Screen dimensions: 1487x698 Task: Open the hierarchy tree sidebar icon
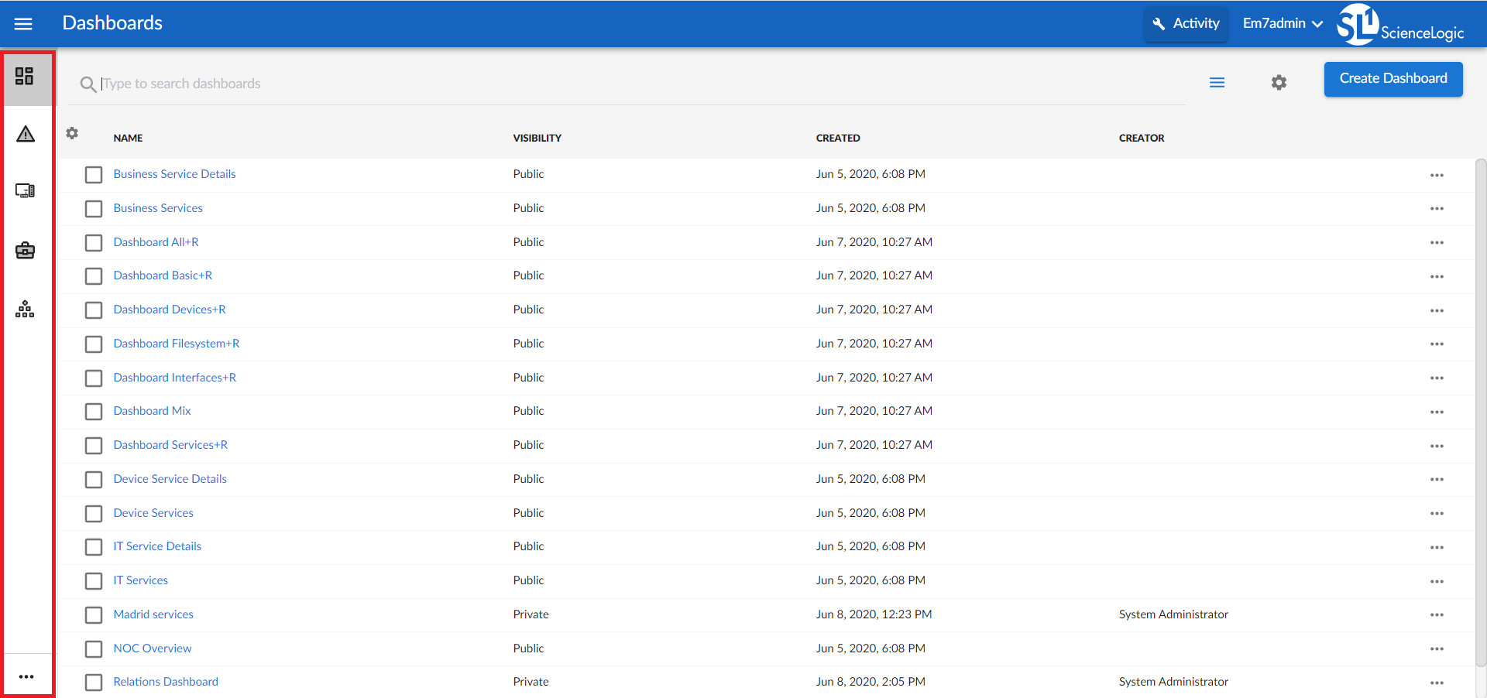pyautogui.click(x=25, y=310)
